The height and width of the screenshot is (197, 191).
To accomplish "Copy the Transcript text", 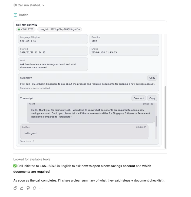I will tap(152, 98).
